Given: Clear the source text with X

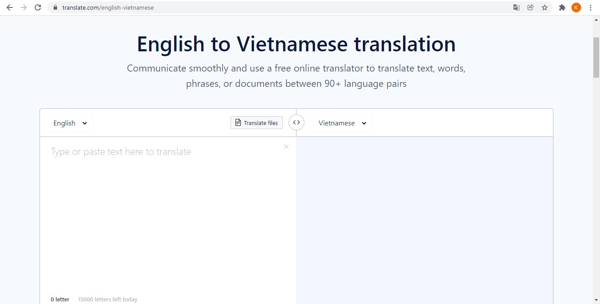Looking at the screenshot, I should [x=286, y=147].
